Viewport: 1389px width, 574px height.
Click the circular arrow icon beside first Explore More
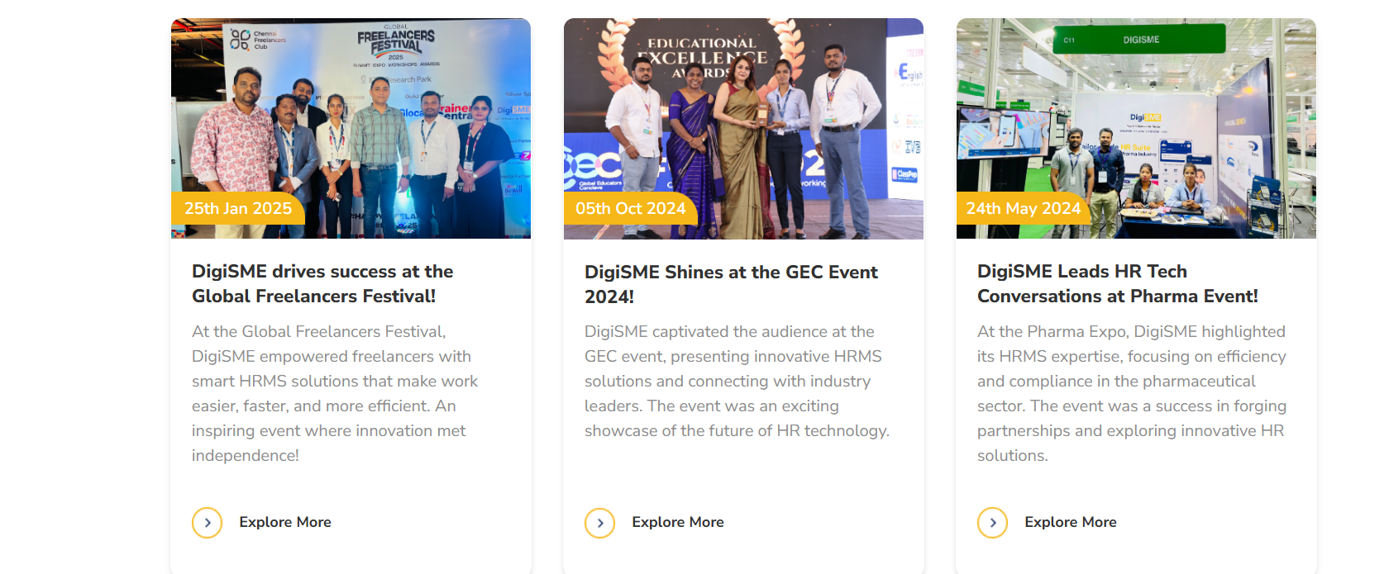208,522
